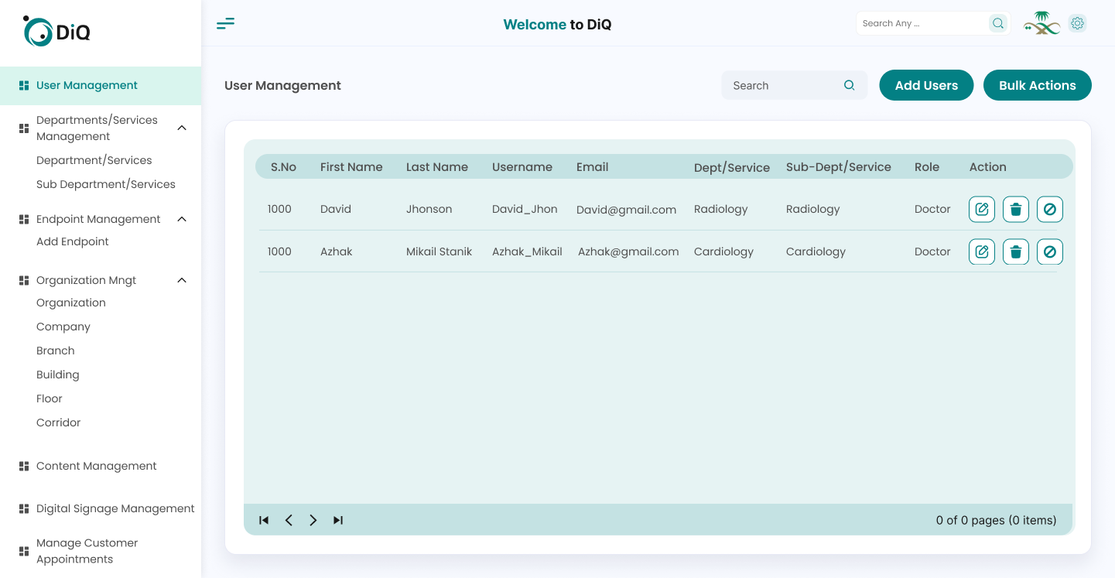This screenshot has height=578, width=1115.
Task: Click the top search magnifier icon
Action: click(x=998, y=23)
